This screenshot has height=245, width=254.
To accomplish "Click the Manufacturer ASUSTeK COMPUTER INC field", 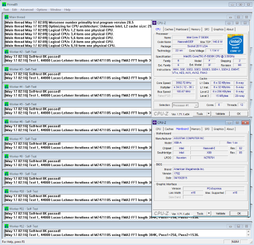I will [209, 138].
